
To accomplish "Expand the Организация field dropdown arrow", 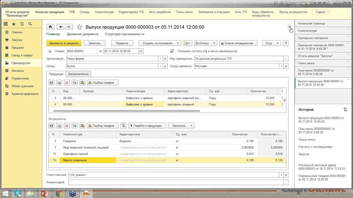I will pos(160,59).
